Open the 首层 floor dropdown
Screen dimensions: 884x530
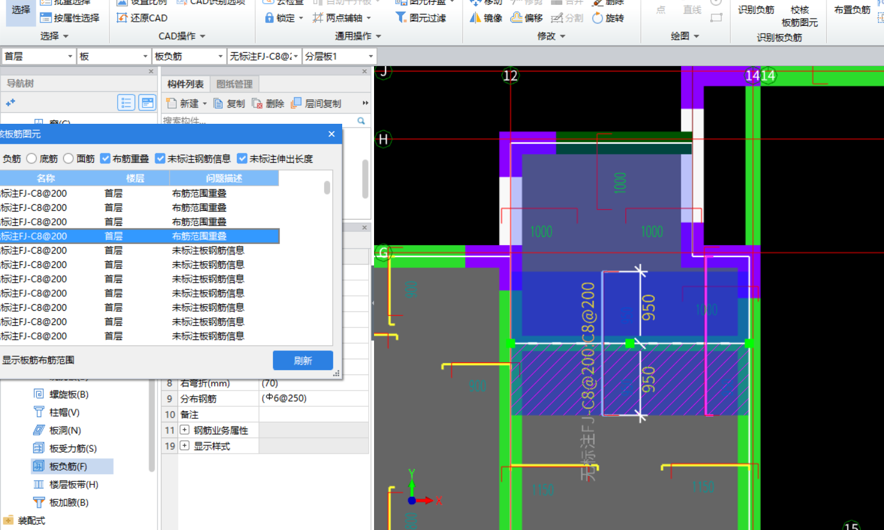click(x=70, y=56)
